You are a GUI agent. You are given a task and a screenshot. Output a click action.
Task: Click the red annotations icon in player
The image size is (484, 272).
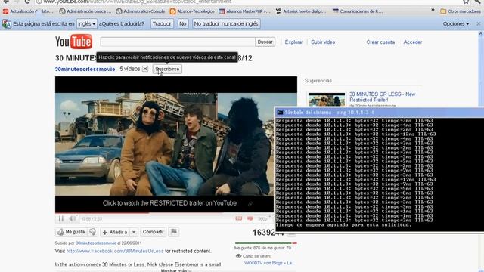[x=239, y=218]
